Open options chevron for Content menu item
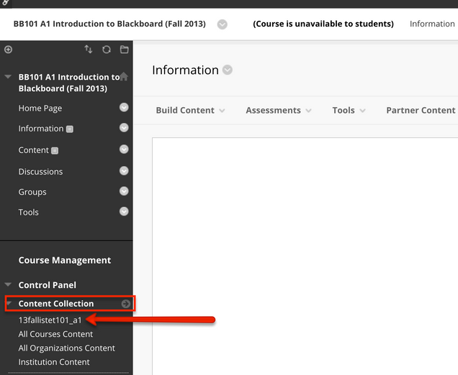Image resolution: width=458 pixels, height=375 pixels. click(124, 149)
